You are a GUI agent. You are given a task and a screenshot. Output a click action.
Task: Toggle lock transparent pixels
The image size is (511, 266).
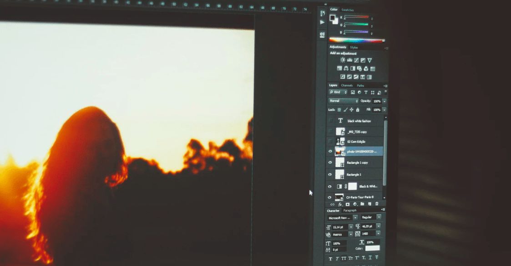tap(339, 110)
